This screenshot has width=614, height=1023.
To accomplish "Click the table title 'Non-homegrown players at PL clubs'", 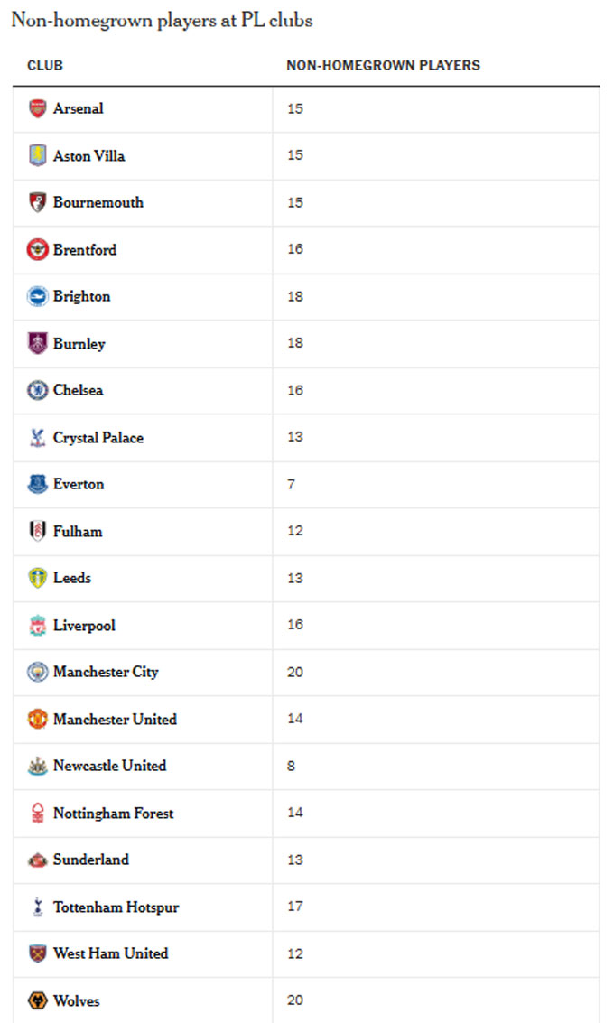I will coord(162,20).
